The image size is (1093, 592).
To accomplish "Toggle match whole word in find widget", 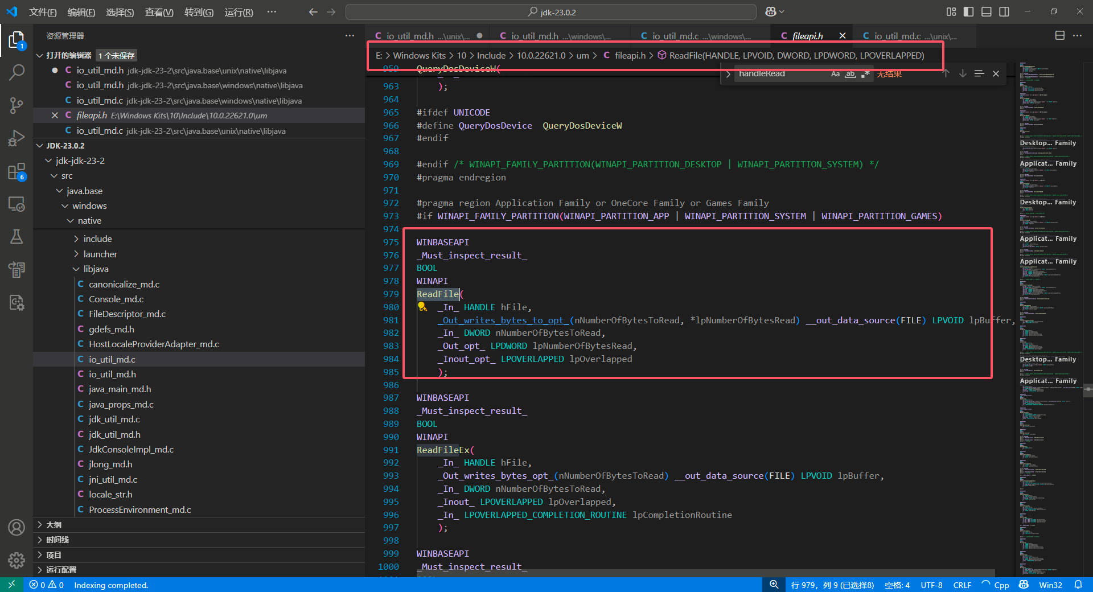I will pyautogui.click(x=850, y=74).
